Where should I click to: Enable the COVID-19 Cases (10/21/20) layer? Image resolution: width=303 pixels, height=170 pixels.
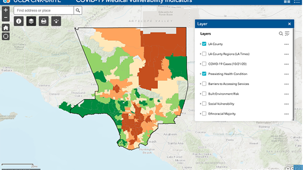pos(204,64)
